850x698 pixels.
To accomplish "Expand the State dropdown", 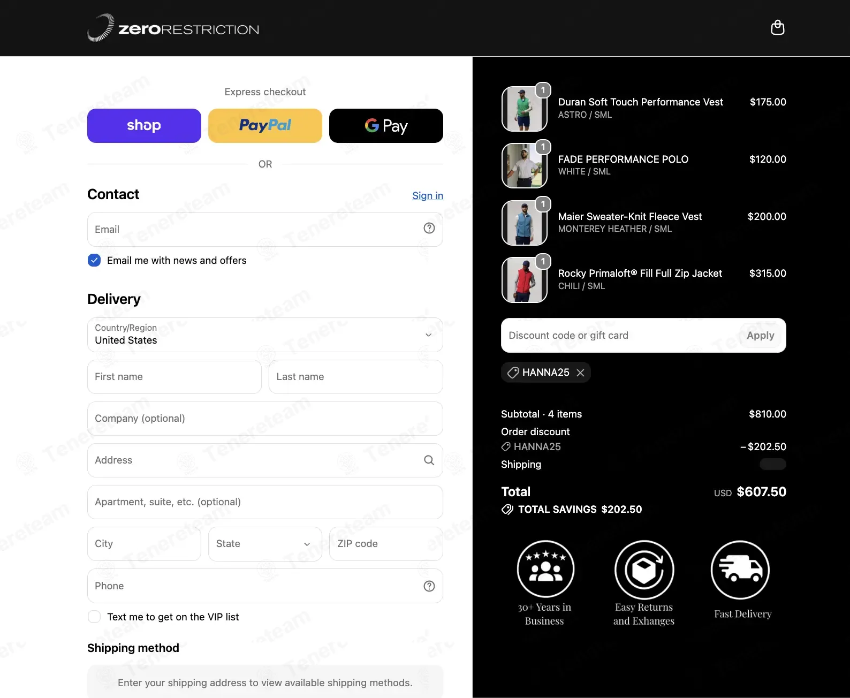I will pos(265,544).
